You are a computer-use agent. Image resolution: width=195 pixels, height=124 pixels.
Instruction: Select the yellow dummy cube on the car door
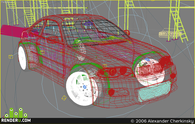(42, 52)
